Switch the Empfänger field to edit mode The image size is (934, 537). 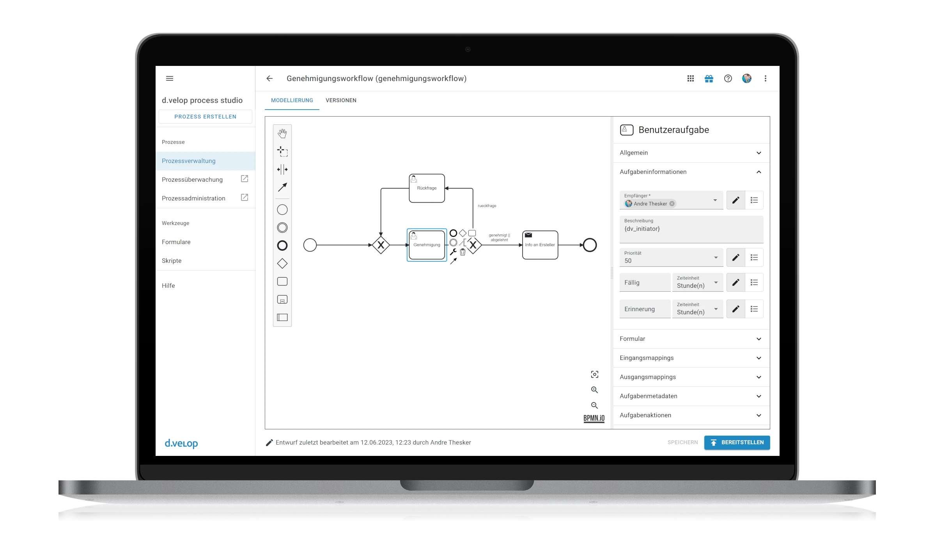[x=736, y=200]
